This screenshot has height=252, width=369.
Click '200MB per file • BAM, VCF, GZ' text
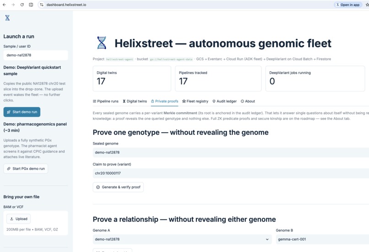[x=32, y=230]
